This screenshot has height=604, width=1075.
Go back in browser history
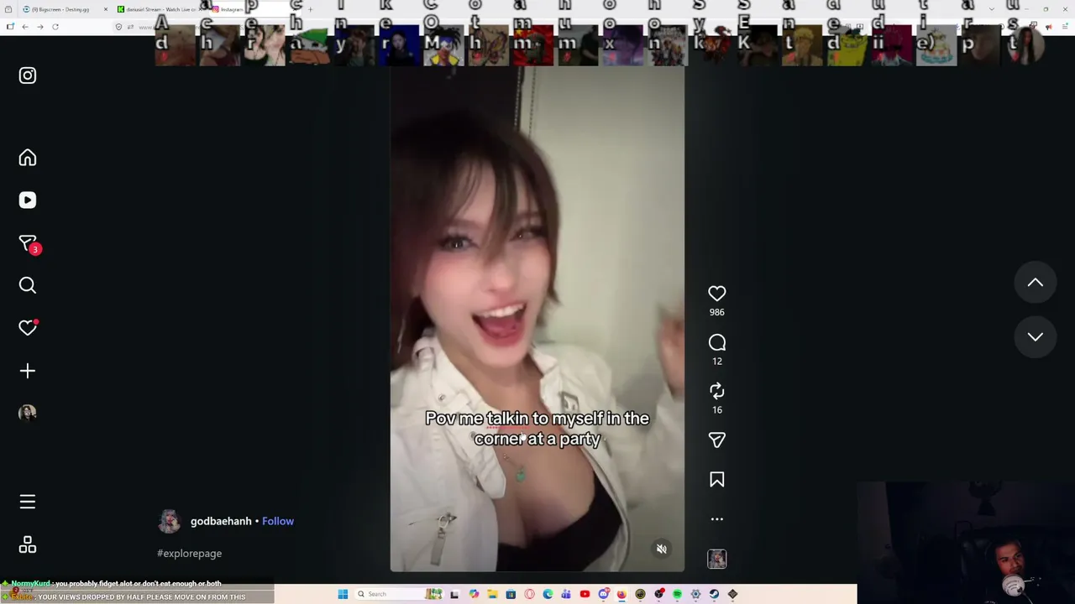[25, 27]
